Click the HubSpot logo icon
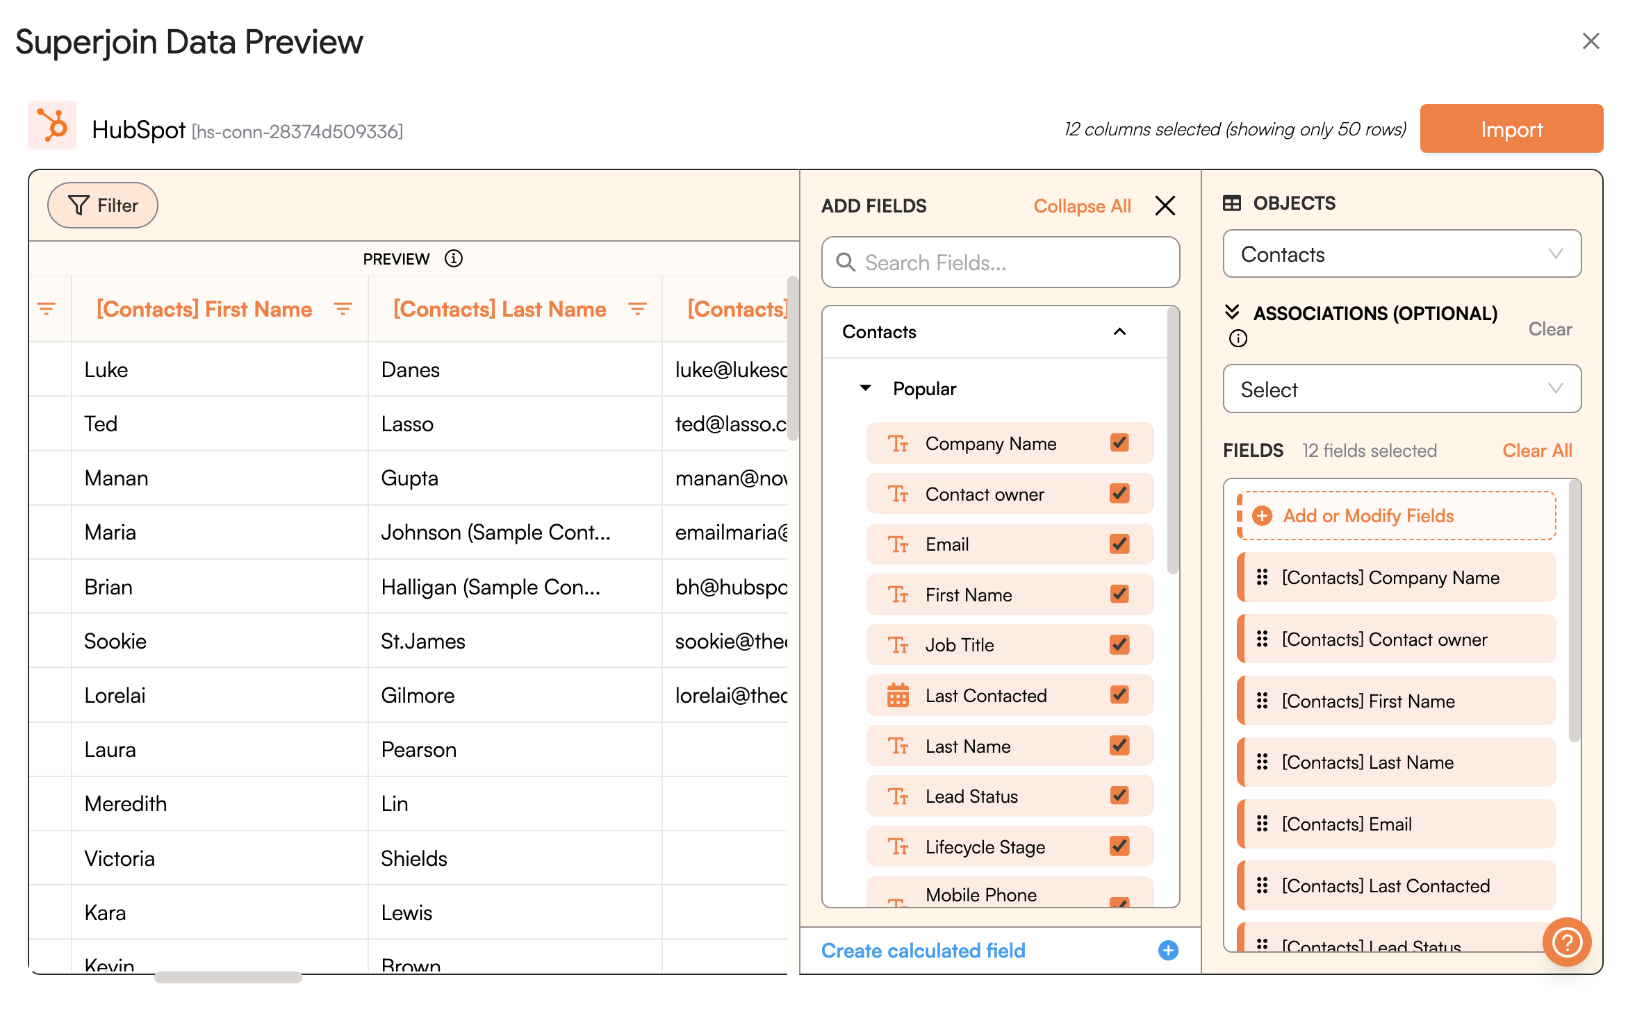The width and height of the screenshot is (1644, 1018). pyautogui.click(x=52, y=126)
